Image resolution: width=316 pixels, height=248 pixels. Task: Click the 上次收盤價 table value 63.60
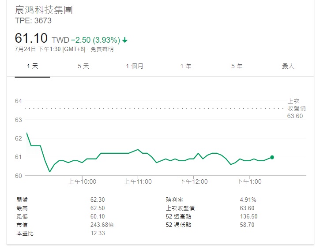(247, 208)
